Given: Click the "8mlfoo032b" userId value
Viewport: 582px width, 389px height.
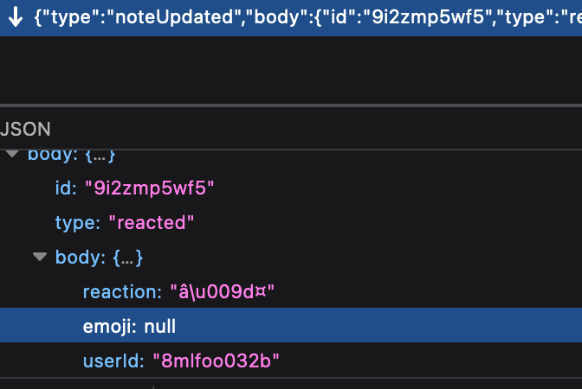Looking at the screenshot, I should 216,360.
